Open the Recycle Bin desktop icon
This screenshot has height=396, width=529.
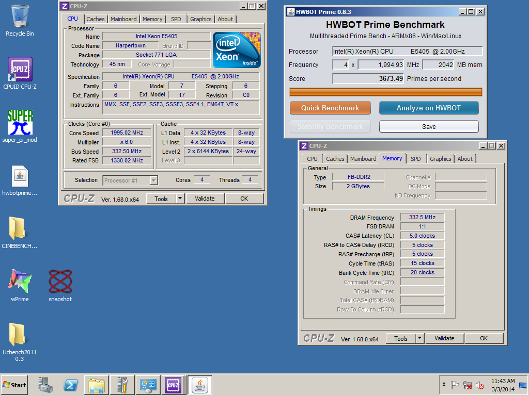20,20
